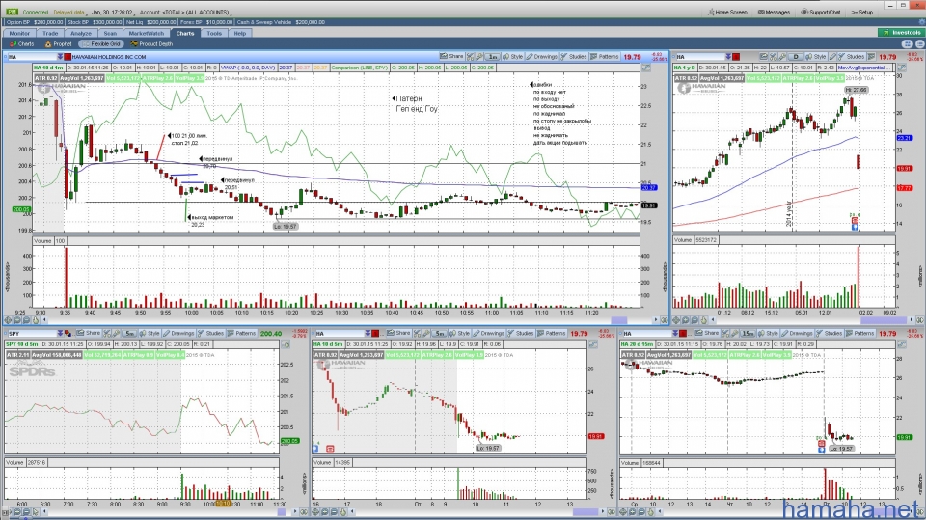Open Studies in daily HA chart
This screenshot has height=520, width=926.
[x=852, y=57]
